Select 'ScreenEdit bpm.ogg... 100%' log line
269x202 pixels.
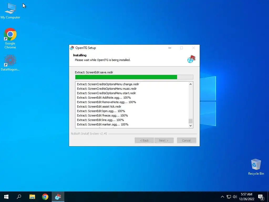pos(101,111)
